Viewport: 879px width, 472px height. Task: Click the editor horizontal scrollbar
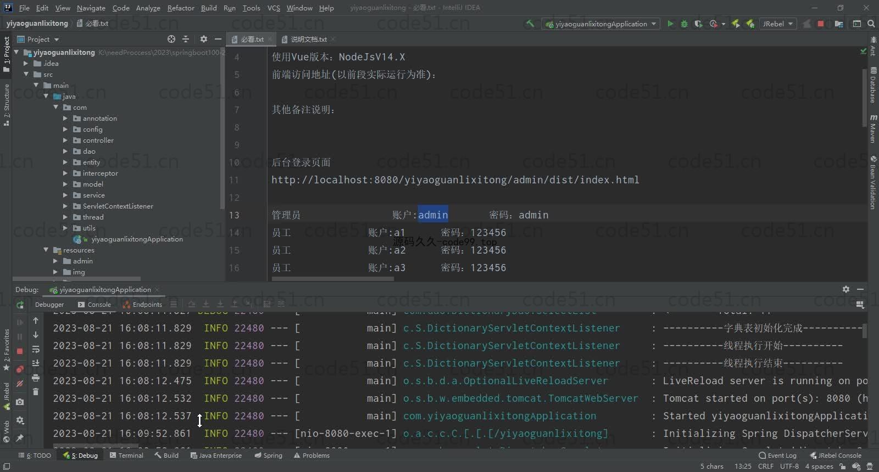pos(332,279)
